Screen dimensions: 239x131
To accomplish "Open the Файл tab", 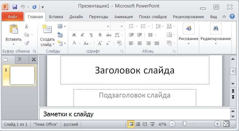I will 12,17.
